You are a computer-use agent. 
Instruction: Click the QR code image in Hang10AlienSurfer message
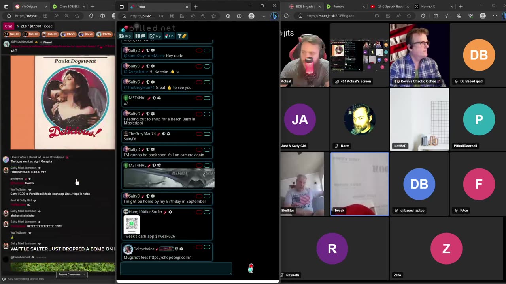point(132,225)
